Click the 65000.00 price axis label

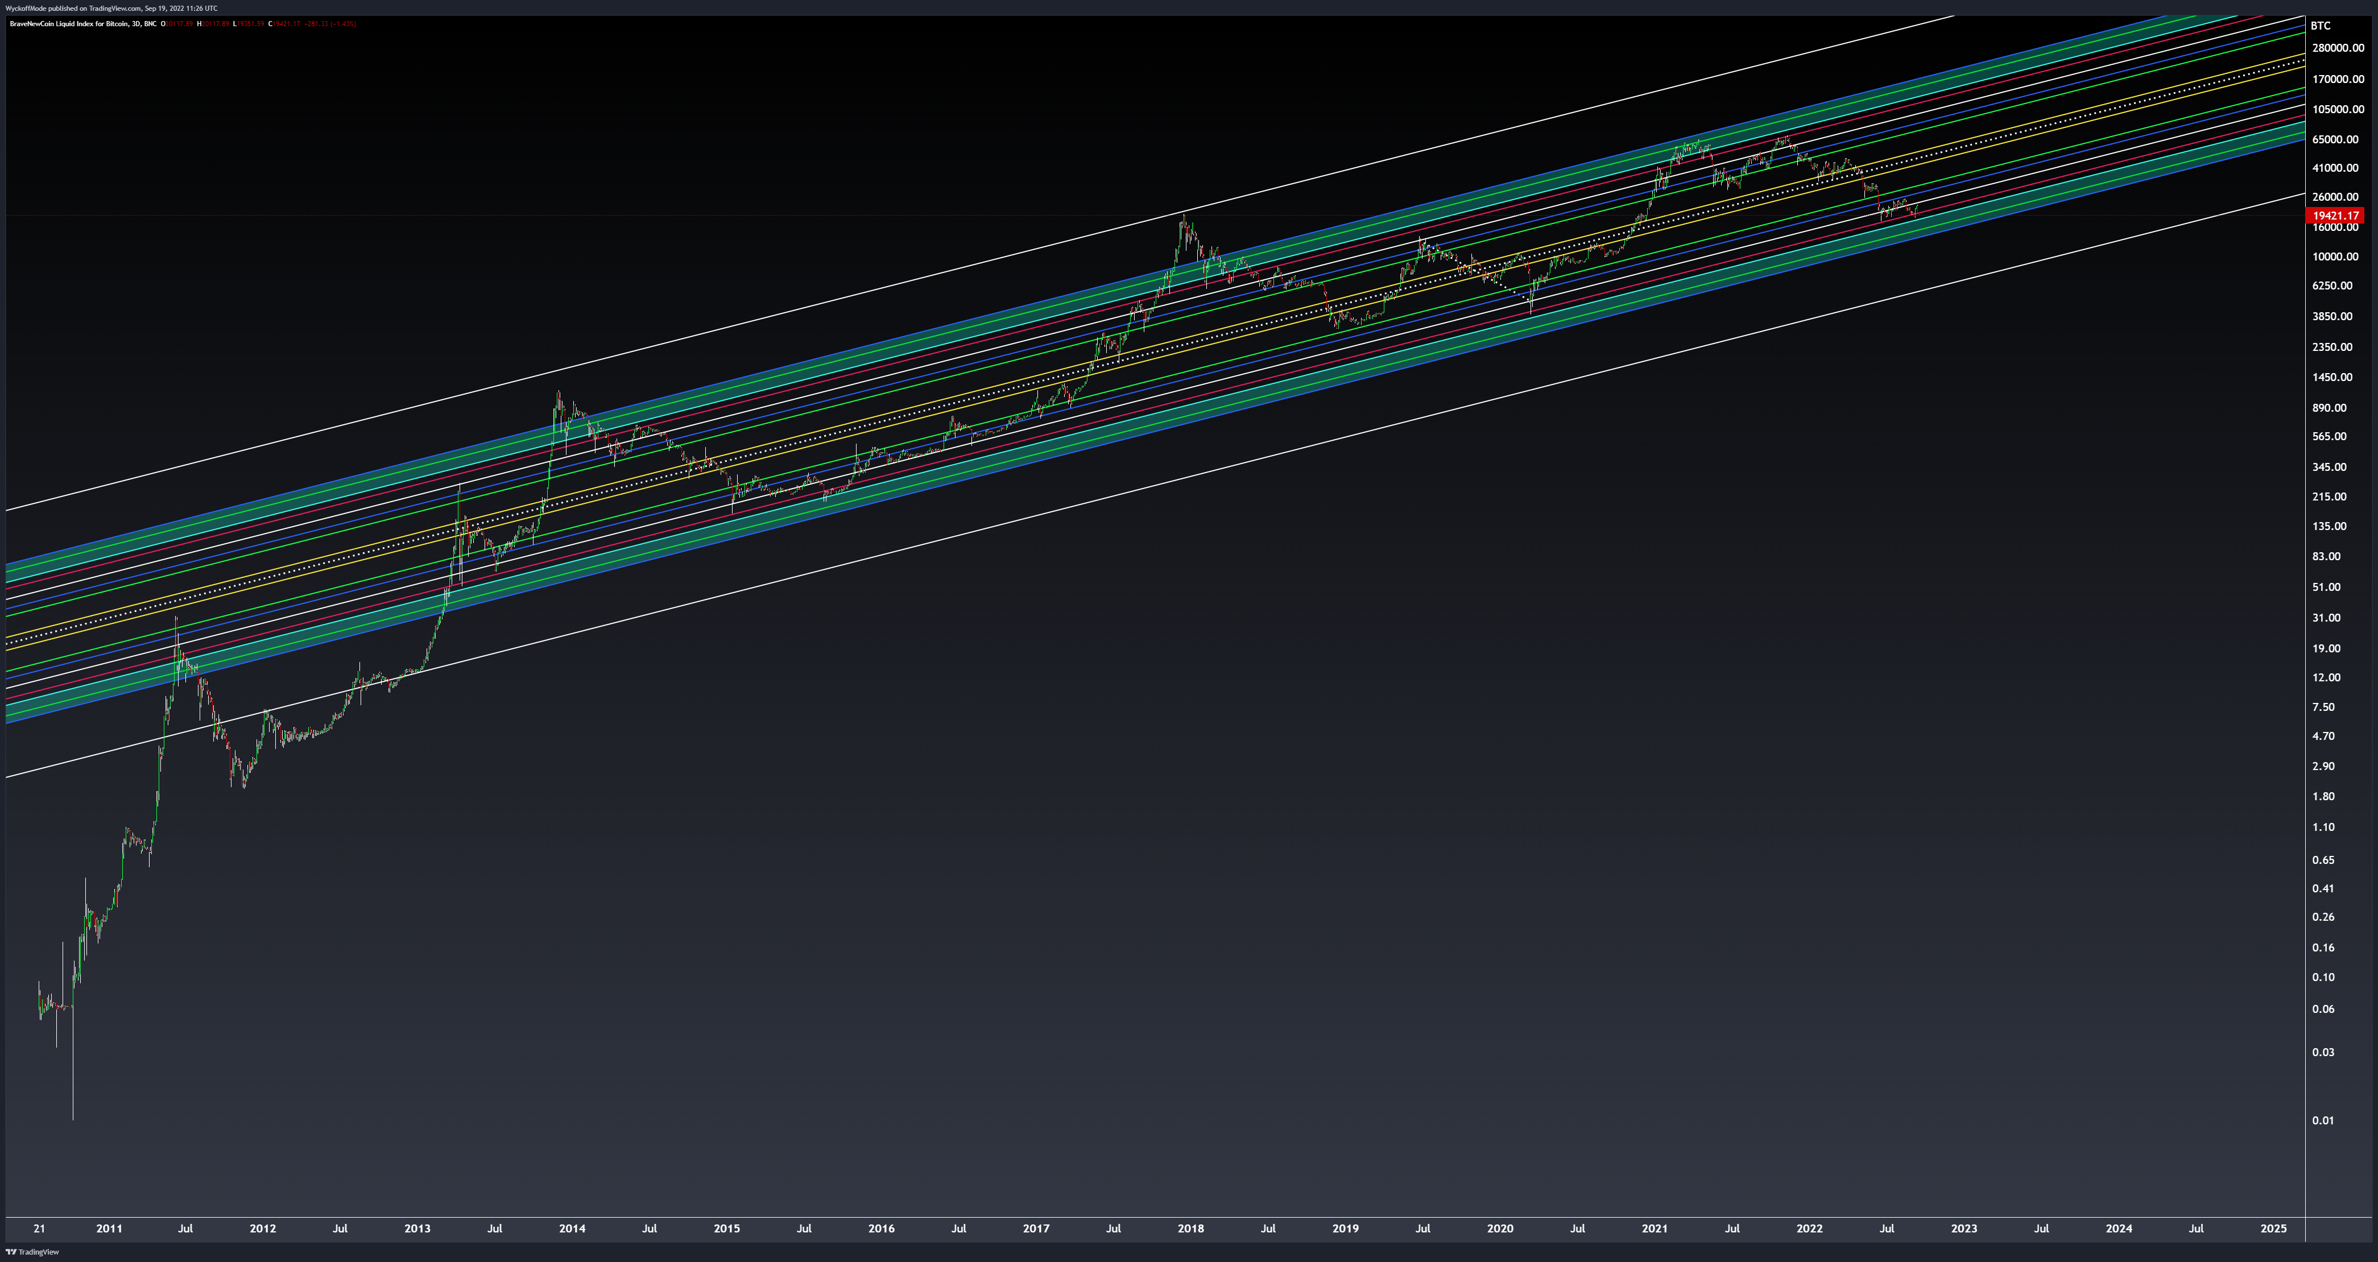pos(2335,139)
